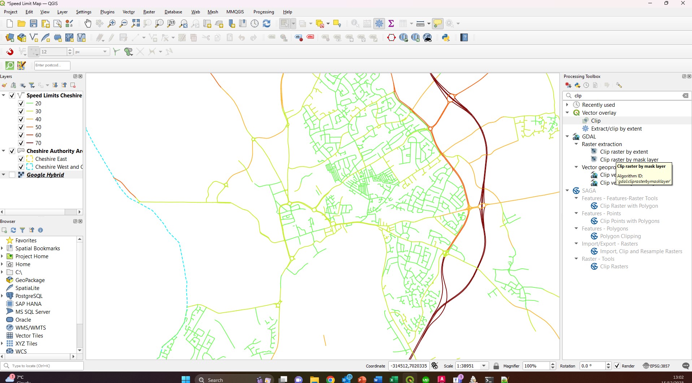This screenshot has height=383, width=692.
Task: Select the Pan Map tool
Action: point(87,23)
